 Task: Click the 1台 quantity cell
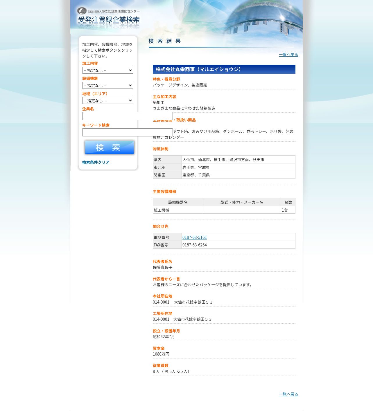[288, 210]
